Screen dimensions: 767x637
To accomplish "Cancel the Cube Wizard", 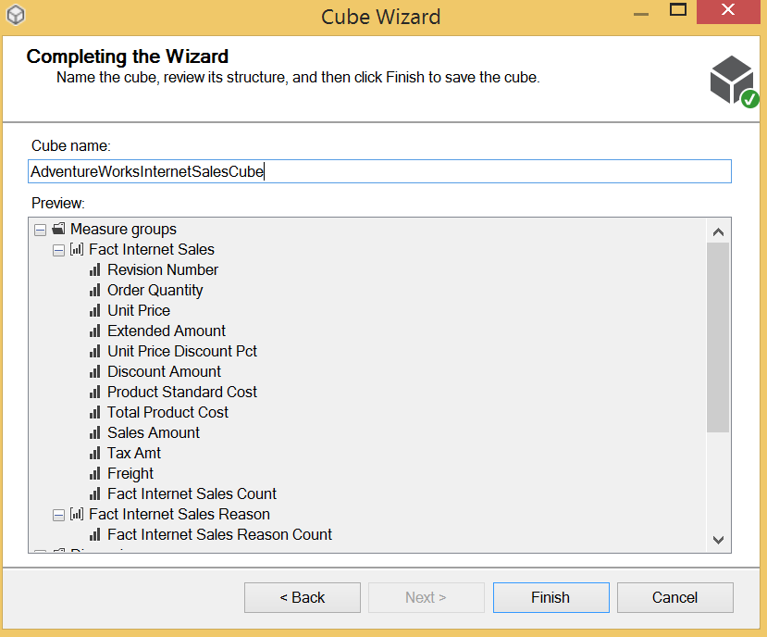I will (x=674, y=597).
